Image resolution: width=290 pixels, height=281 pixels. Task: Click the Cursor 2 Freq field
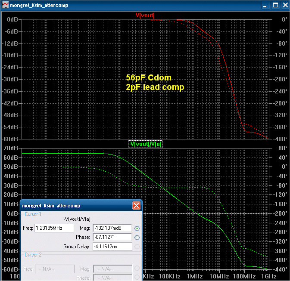pyautogui.click(x=55, y=269)
